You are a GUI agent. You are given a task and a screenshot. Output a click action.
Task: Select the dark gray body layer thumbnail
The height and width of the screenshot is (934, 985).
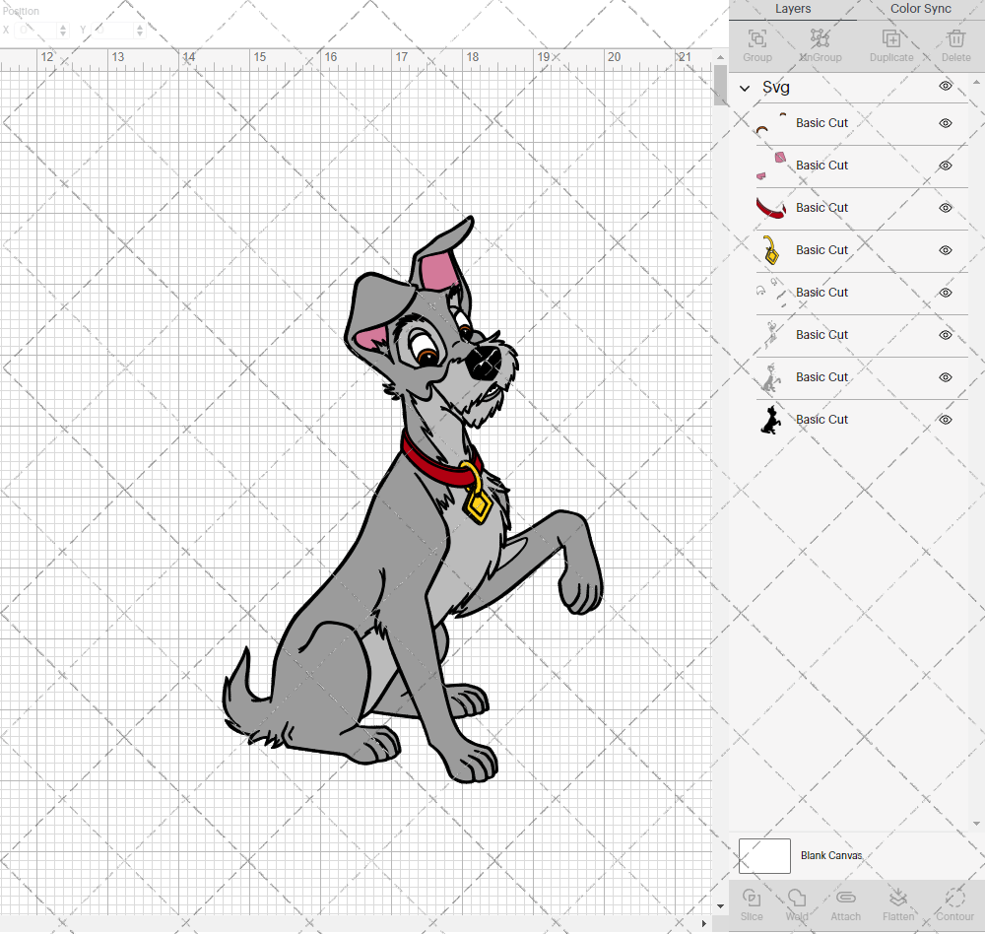771,377
